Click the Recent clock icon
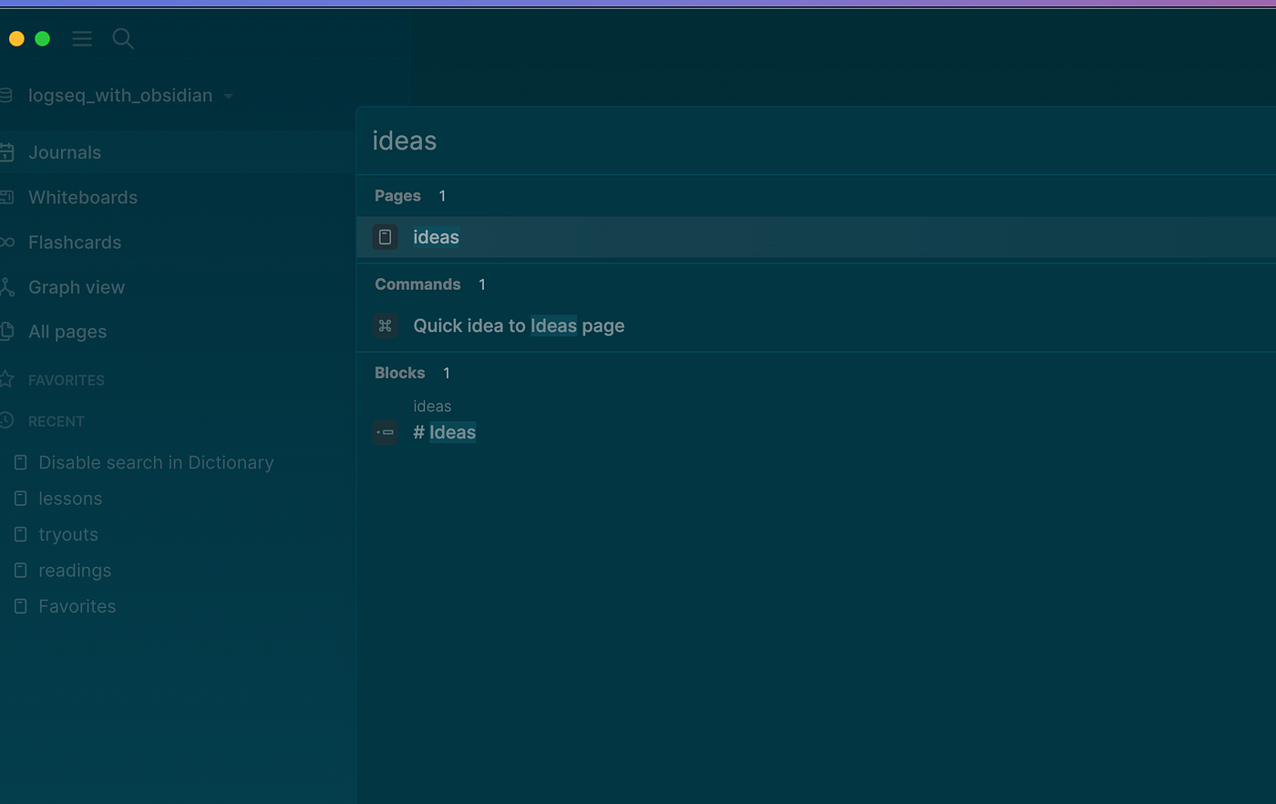1276x804 pixels. tap(6, 420)
